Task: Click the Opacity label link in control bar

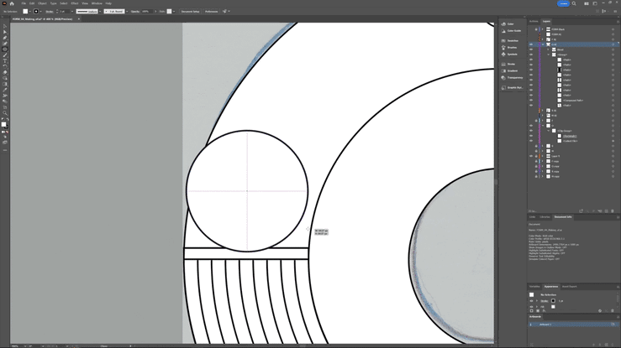Action: (135, 12)
